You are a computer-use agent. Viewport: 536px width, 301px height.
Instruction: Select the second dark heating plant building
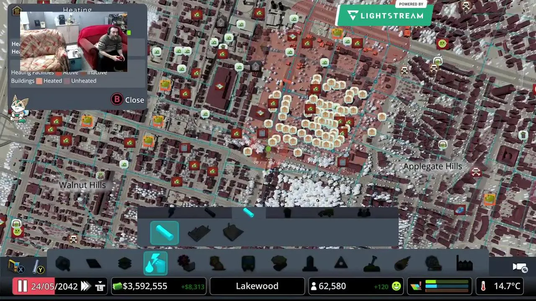(233, 232)
